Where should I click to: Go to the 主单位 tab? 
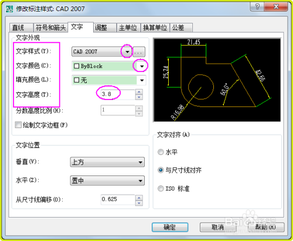click(129, 27)
